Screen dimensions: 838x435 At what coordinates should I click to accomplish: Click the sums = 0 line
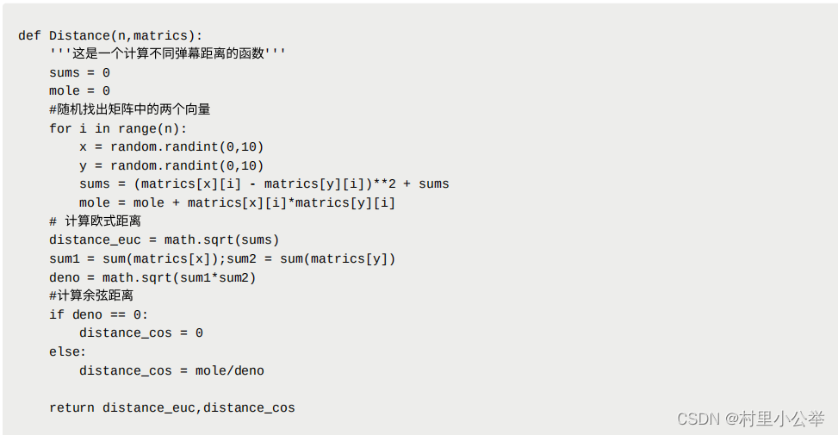(x=79, y=72)
